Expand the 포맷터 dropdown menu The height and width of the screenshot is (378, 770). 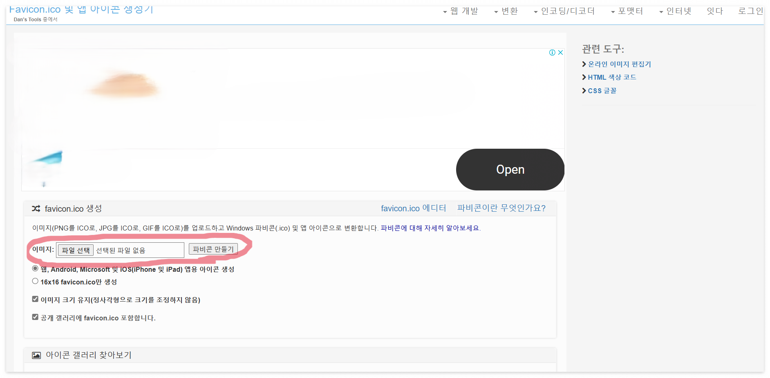pyautogui.click(x=627, y=11)
